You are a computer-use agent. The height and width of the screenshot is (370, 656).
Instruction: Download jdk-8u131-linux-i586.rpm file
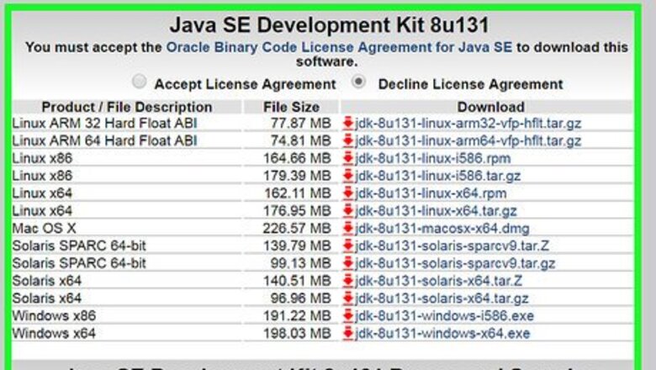point(433,158)
